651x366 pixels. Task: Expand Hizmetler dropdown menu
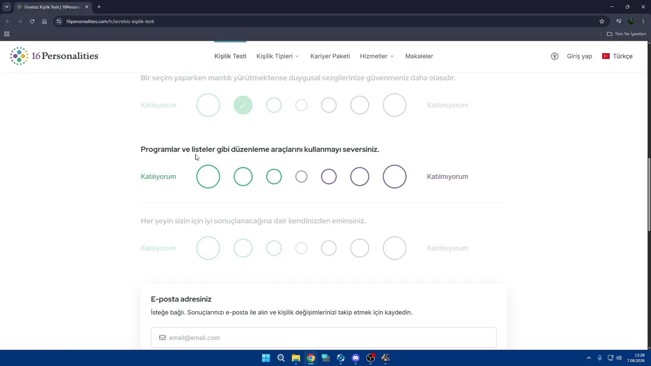(377, 56)
